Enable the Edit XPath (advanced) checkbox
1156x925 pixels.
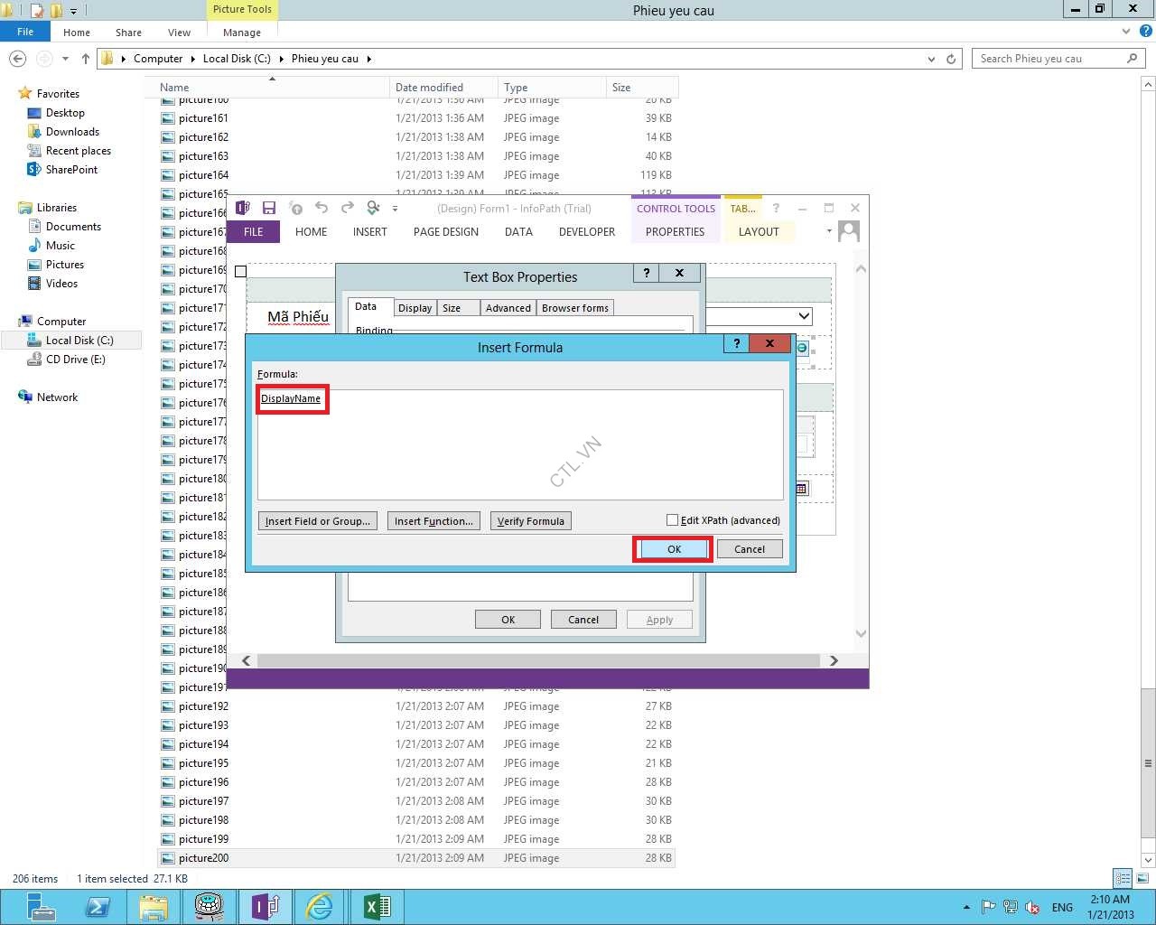pos(672,520)
